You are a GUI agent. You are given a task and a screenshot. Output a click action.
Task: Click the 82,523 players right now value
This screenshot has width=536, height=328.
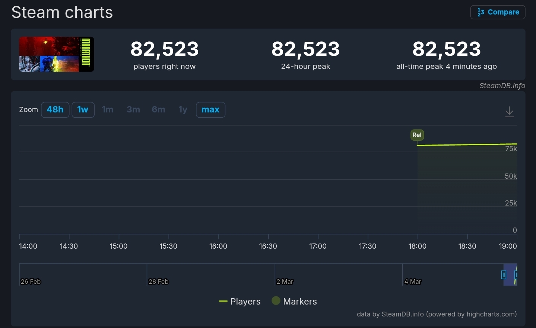(165, 49)
